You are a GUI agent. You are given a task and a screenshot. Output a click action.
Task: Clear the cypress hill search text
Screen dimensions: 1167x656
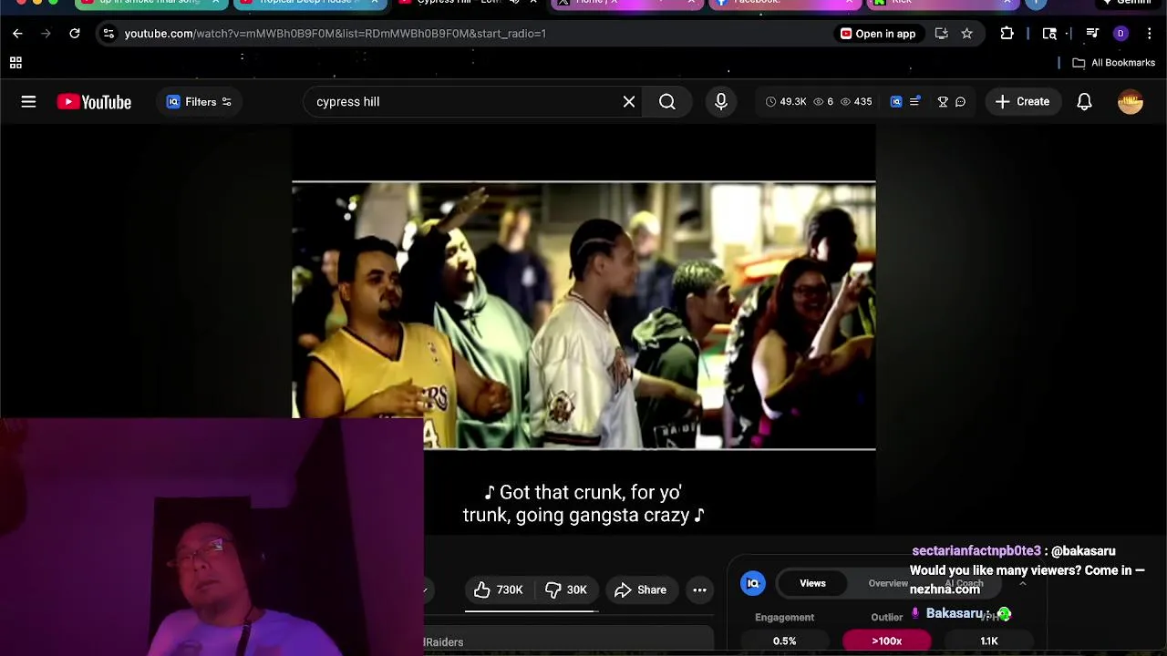[629, 102]
